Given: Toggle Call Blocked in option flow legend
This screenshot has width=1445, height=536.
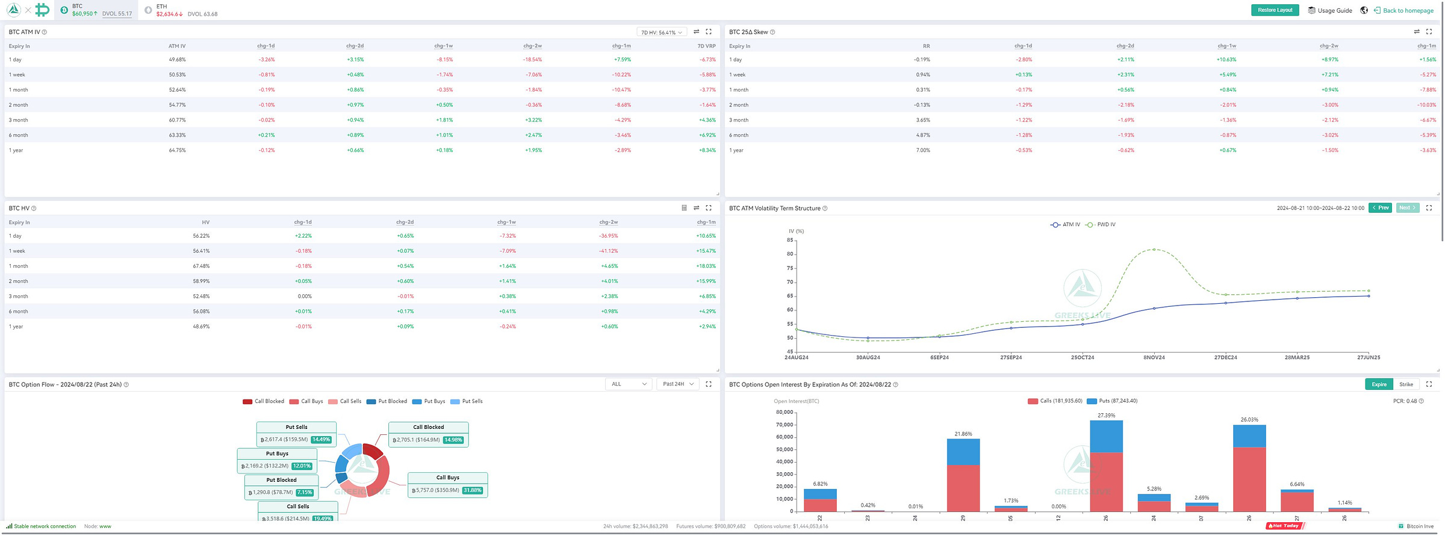Looking at the screenshot, I should click(x=263, y=401).
